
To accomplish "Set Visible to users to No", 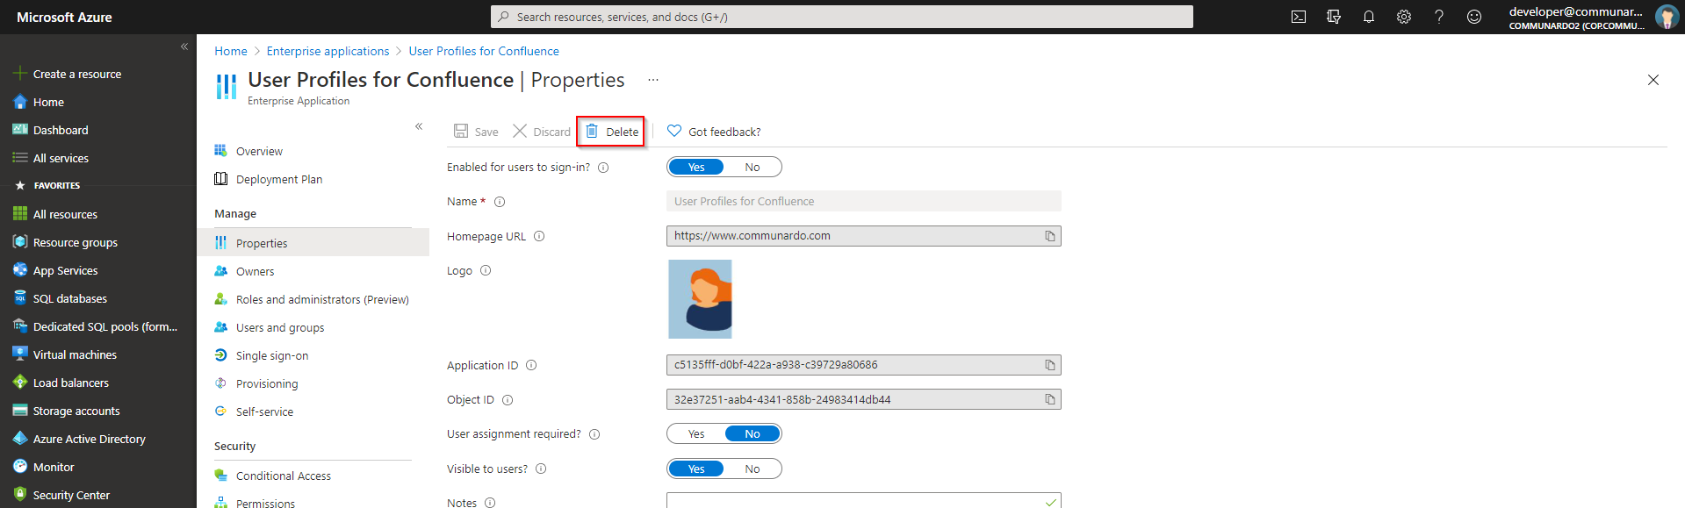I will coord(752,469).
